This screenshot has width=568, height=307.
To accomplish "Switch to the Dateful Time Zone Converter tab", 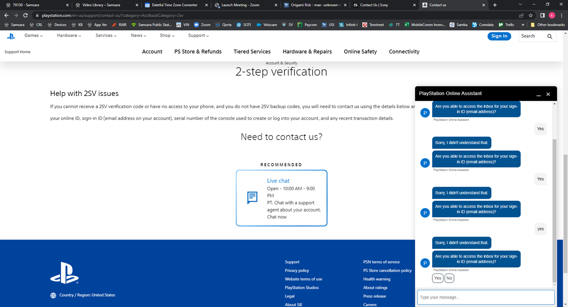I will coord(176,5).
